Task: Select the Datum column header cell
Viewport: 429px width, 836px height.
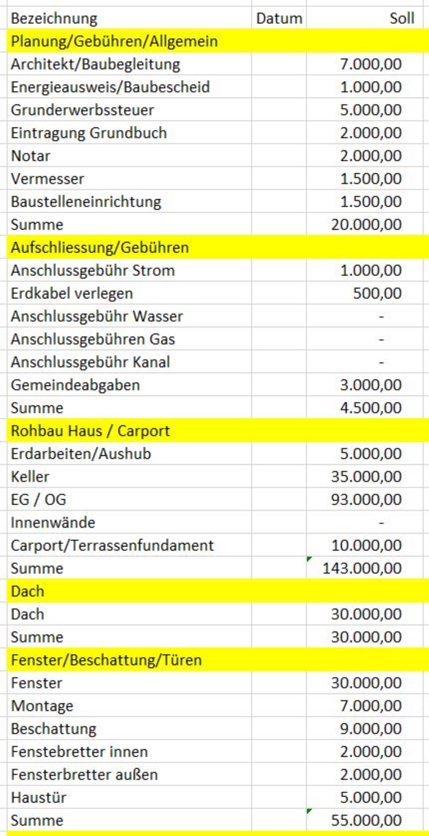Action: [279, 18]
